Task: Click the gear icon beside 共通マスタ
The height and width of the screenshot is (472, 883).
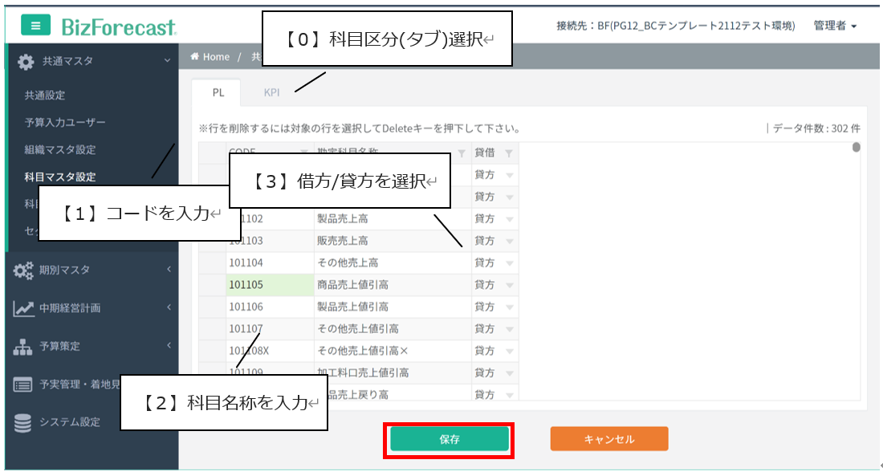Action: pos(26,61)
